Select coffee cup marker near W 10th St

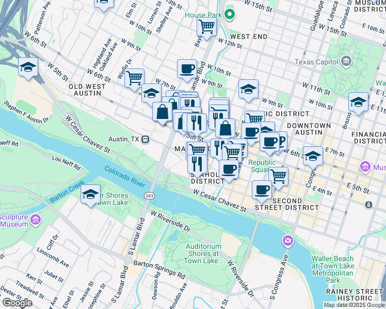tap(187, 69)
